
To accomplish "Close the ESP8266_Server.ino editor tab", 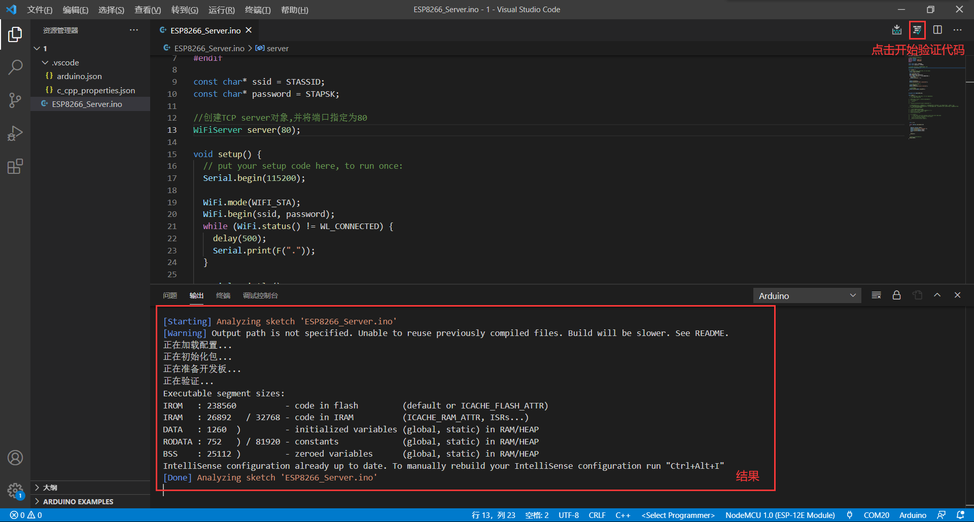I will [x=249, y=30].
